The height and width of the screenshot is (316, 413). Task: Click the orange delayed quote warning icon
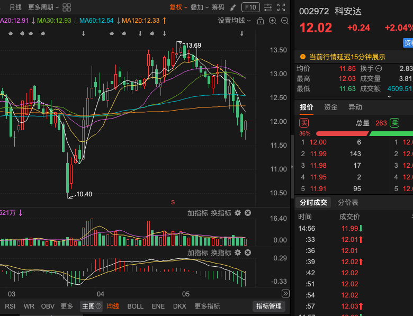303,57
